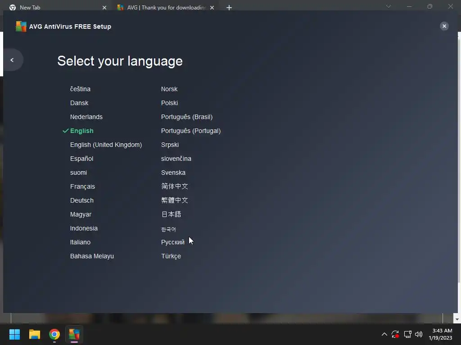
Task: Select Dansk language
Action: pyautogui.click(x=79, y=103)
